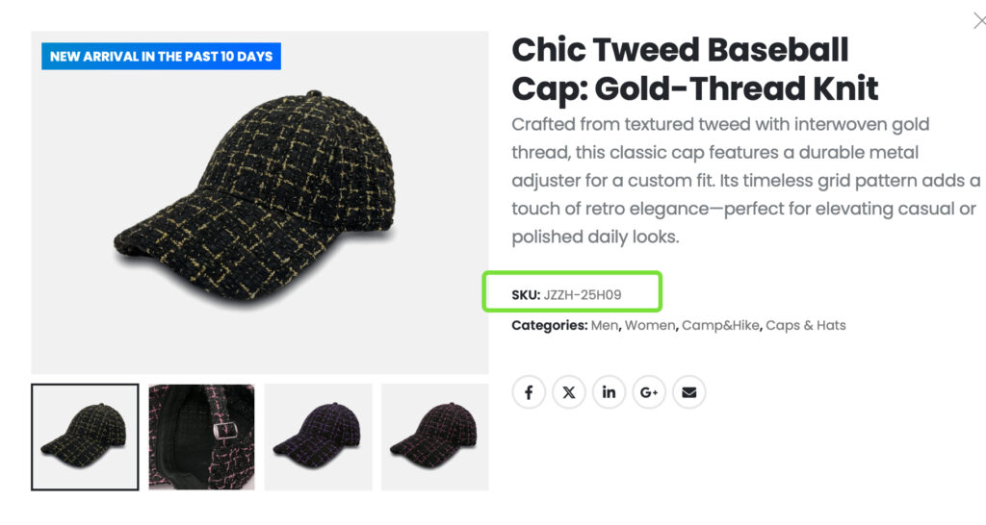Close the product quick view popup

point(979,21)
